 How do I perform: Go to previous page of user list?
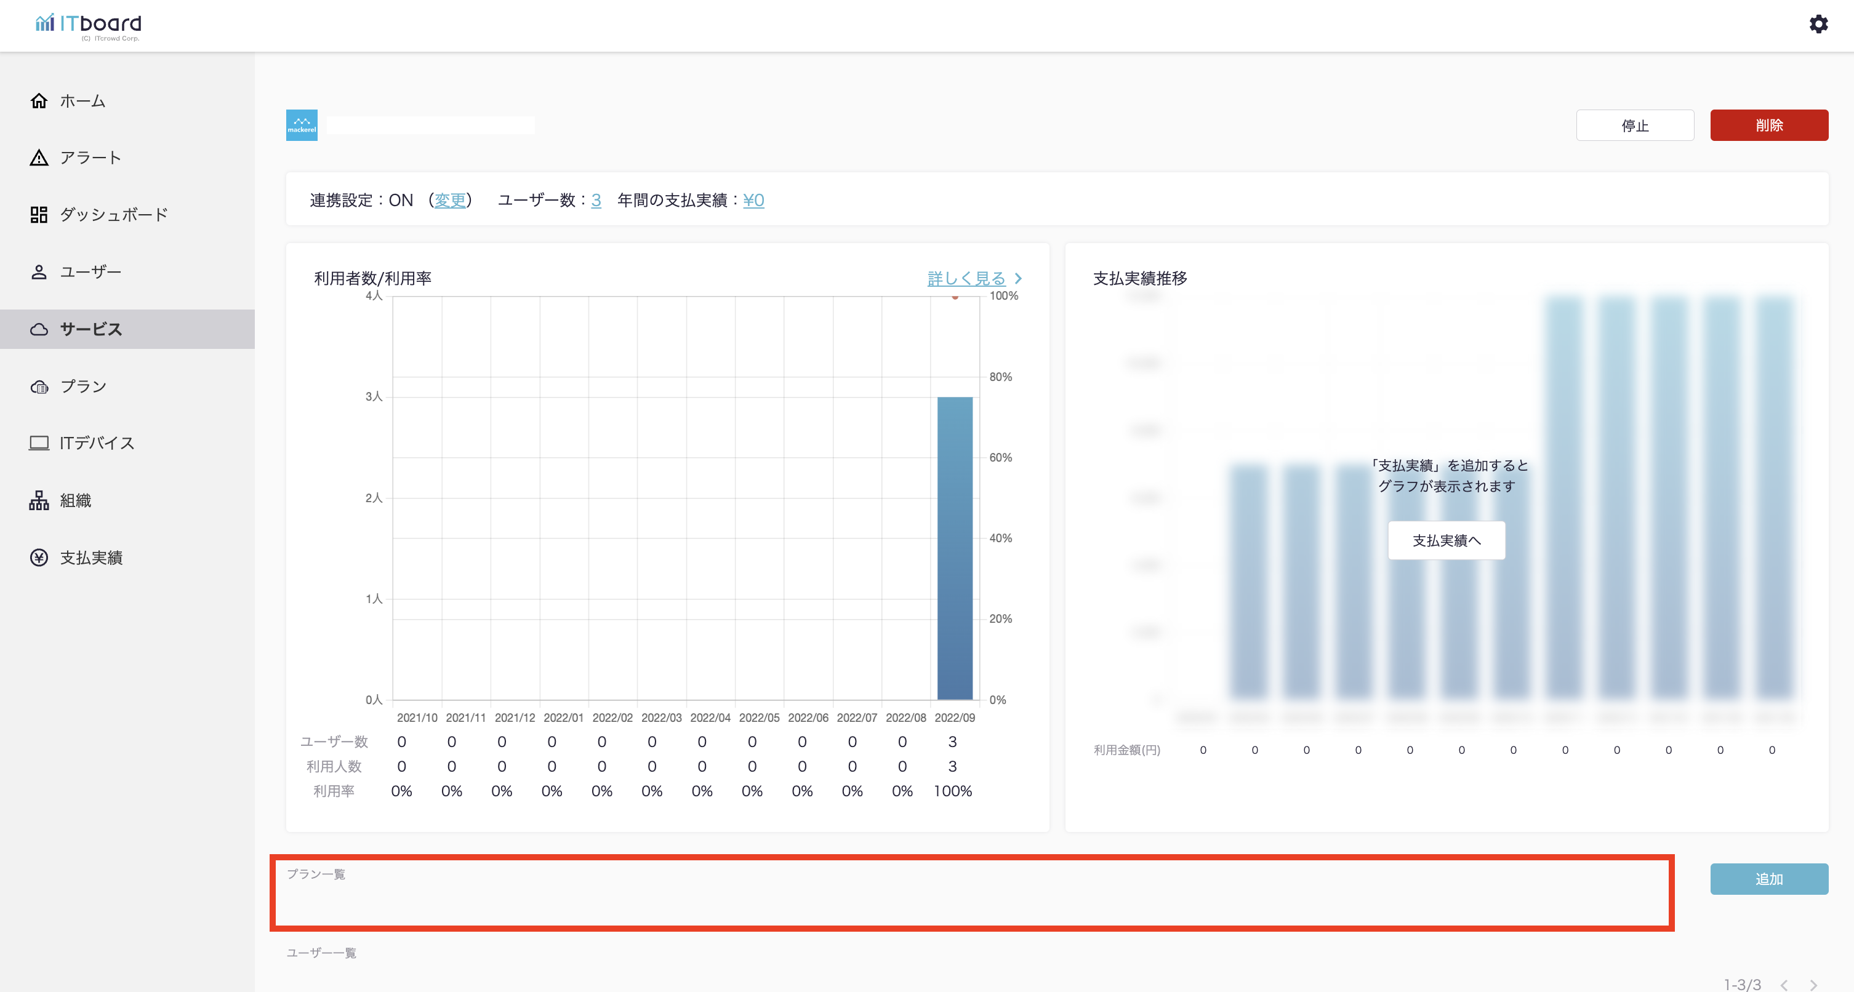click(x=1784, y=985)
